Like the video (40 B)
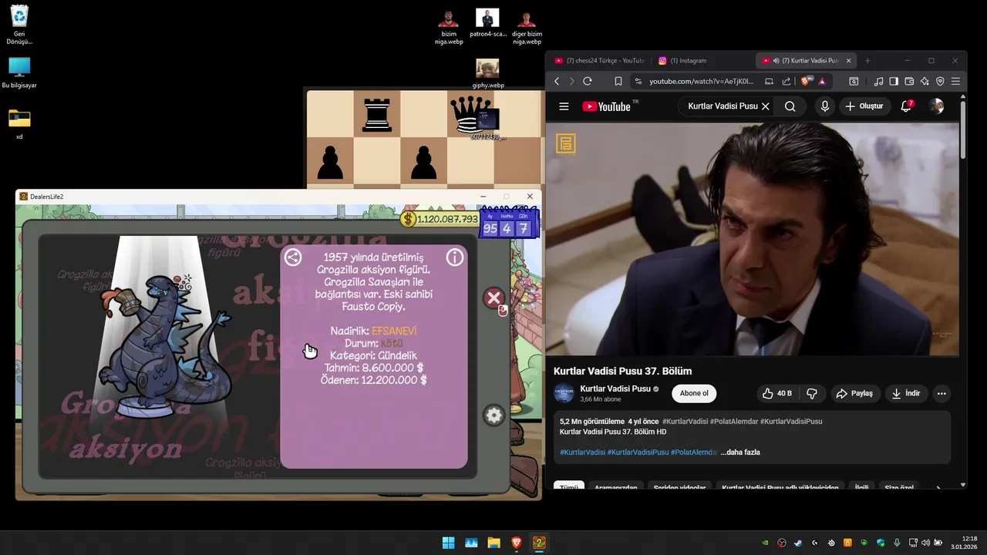 tap(776, 393)
